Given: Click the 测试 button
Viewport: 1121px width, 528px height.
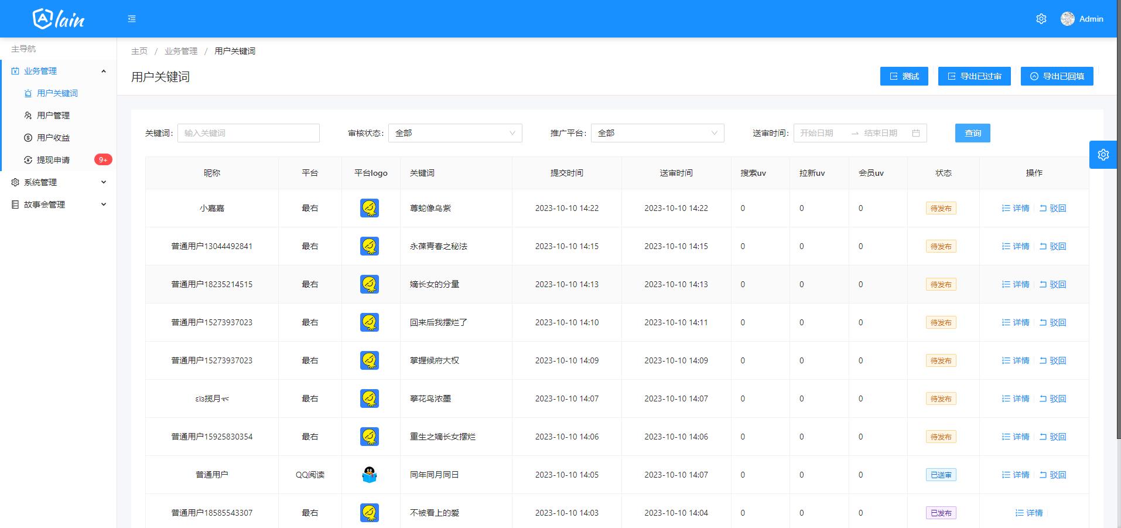Looking at the screenshot, I should coord(904,76).
